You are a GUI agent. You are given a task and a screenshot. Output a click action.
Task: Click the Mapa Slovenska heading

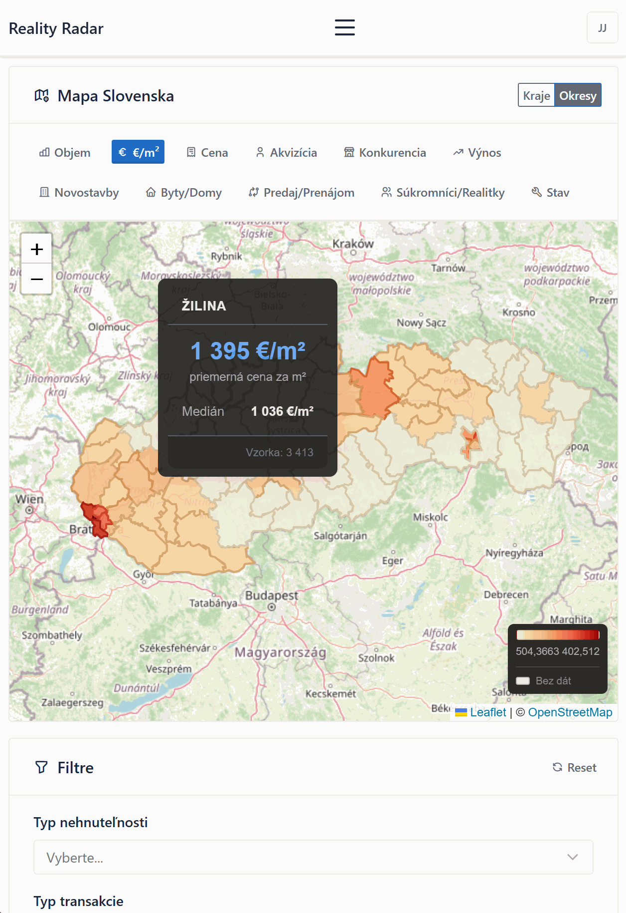click(x=116, y=95)
